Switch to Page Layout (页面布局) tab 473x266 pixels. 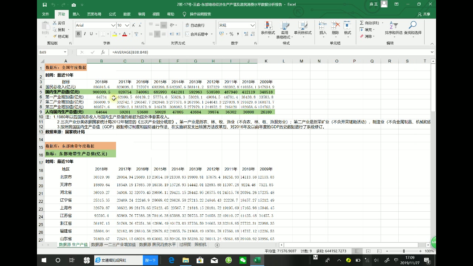coord(94,14)
